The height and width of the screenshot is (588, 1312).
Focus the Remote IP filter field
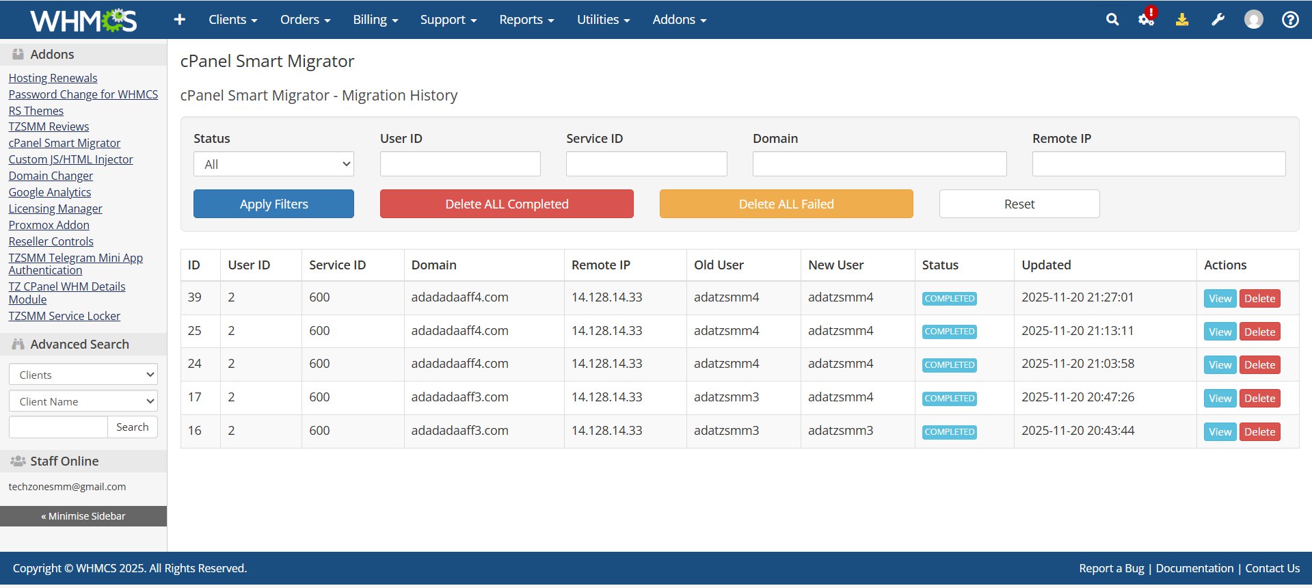click(1159, 164)
